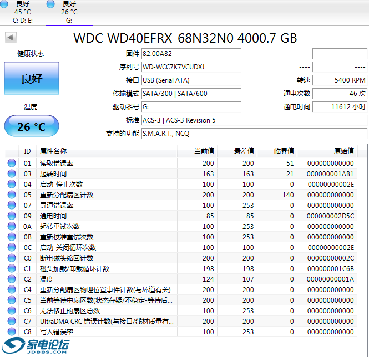
Task: Click status orb for row C2 温度
Action: [12, 279]
